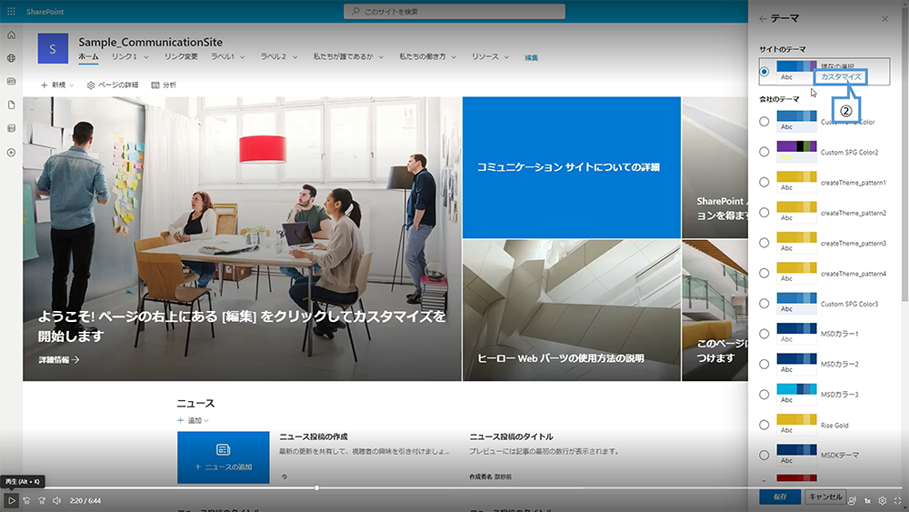This screenshot has height=512, width=909.
Task: Open the lists icon in left rail
Action: [x=11, y=128]
